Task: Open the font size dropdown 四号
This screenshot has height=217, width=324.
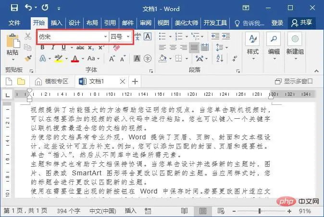Action: (128, 37)
